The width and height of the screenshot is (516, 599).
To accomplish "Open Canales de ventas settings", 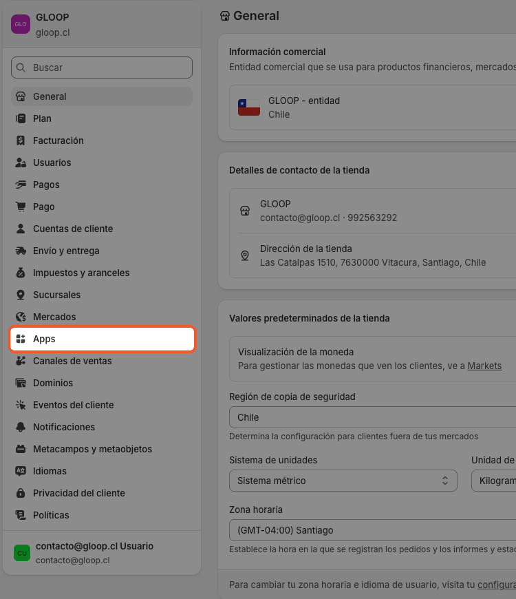I will point(102,361).
